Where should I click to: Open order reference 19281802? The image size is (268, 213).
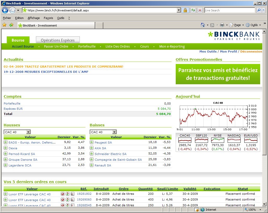84,194
